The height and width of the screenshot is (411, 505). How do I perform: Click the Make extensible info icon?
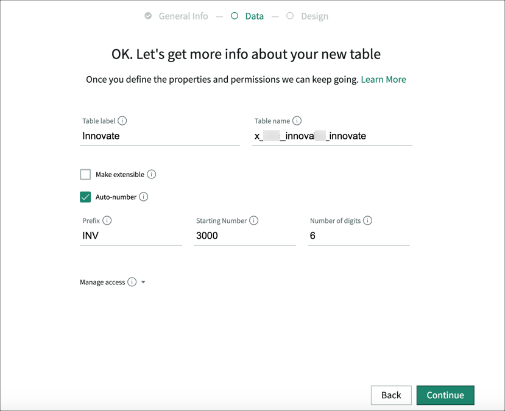[152, 174]
